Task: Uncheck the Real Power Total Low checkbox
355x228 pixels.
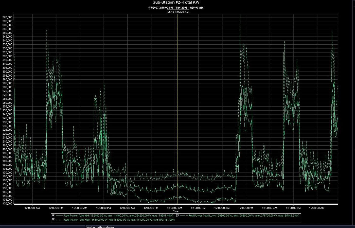Action: [177, 216]
